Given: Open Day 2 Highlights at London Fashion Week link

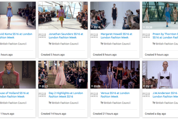Looking at the screenshot, I should (66, 95).
